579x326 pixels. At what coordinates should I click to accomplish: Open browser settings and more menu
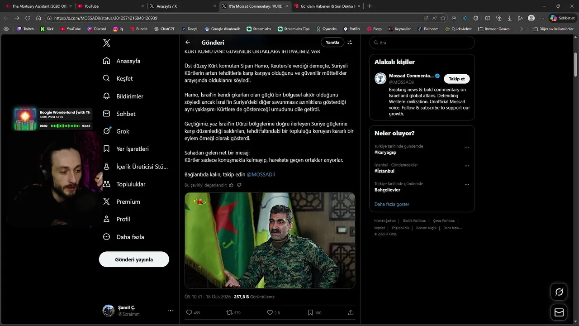coord(542,18)
